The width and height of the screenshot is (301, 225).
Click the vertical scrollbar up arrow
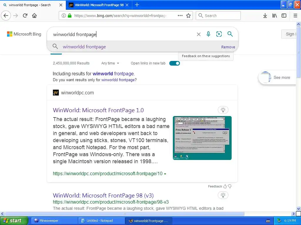coord(299,24)
